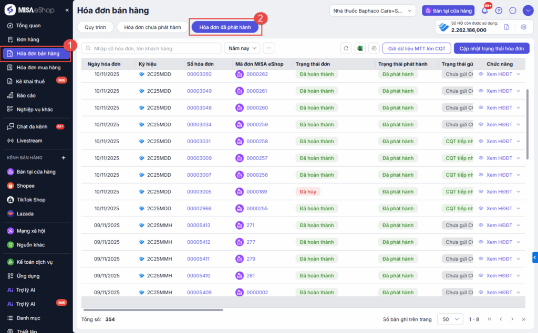This screenshot has width=538, height=333.
Task: Click the three-dots filter options button
Action: pos(269,48)
